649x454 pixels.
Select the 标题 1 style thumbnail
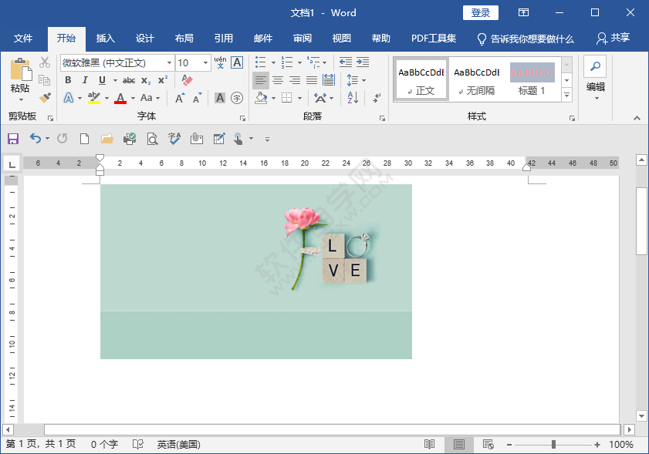pyautogui.click(x=532, y=79)
